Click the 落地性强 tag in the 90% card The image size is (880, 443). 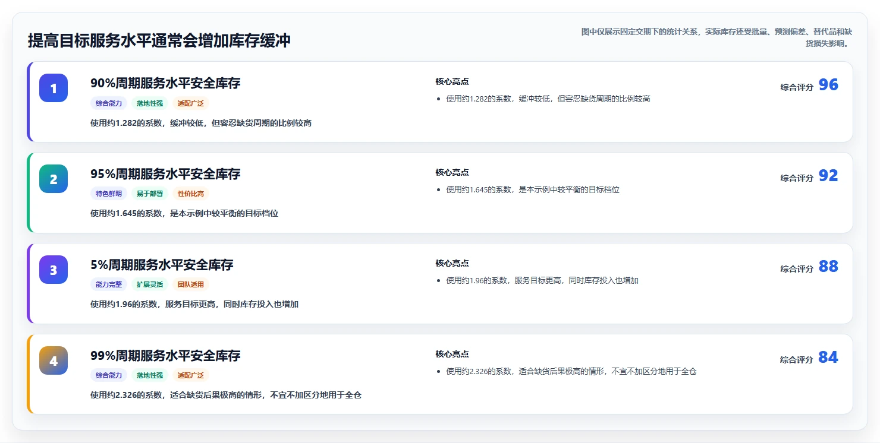[x=150, y=103]
